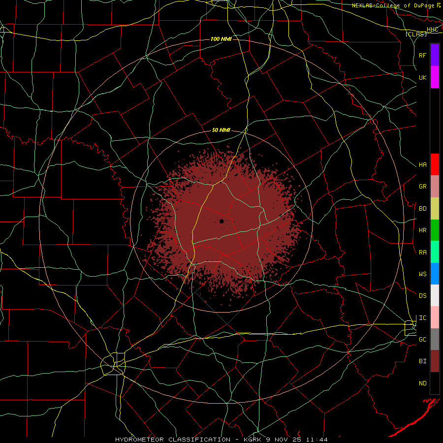
Task: Click the HYDROMETEOR CLASSIFICATION caption text
Action: (173, 440)
